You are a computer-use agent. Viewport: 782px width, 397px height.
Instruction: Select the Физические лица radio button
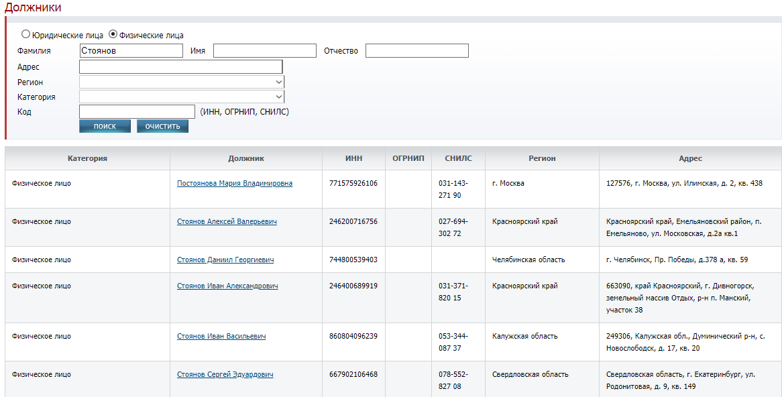(113, 34)
